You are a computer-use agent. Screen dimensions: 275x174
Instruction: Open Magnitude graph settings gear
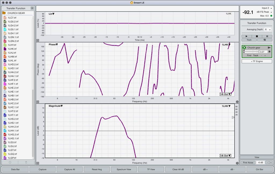pos(237,163)
